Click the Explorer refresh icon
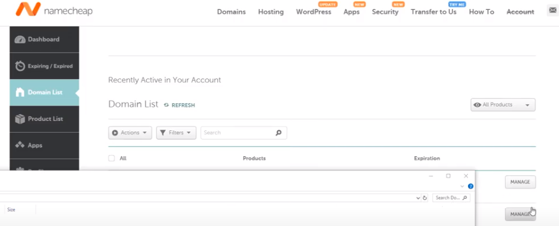The image size is (559, 226). tap(425, 198)
